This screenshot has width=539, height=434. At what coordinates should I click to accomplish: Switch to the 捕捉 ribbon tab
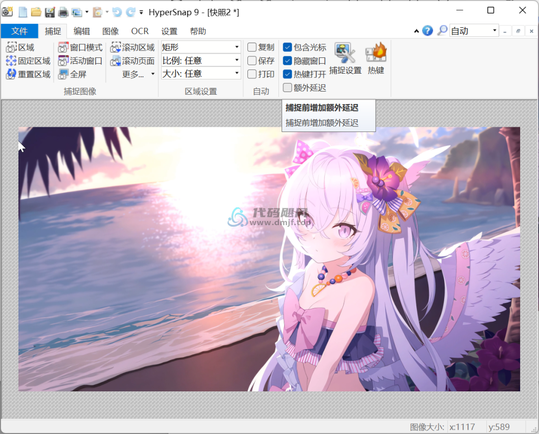[x=53, y=31]
